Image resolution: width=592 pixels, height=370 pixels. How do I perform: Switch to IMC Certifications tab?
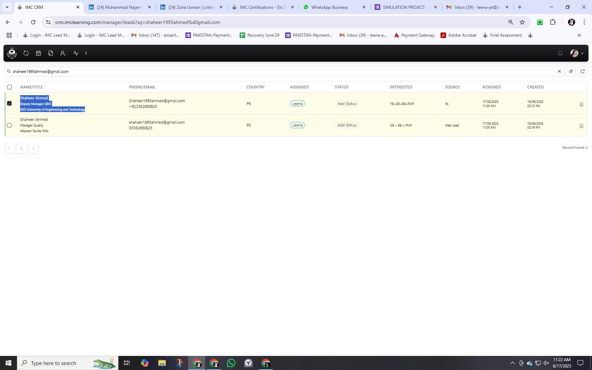(263, 7)
